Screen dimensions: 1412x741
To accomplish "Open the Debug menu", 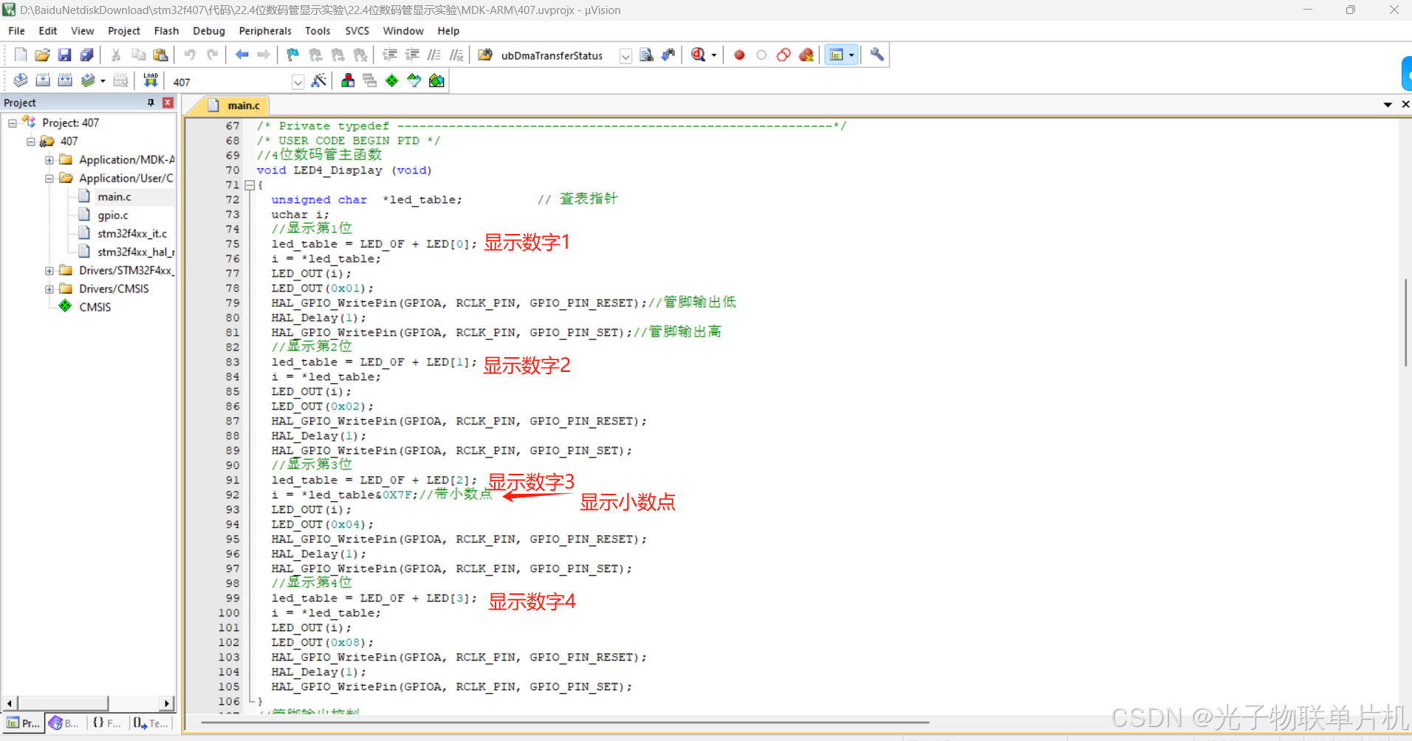I will click(209, 31).
